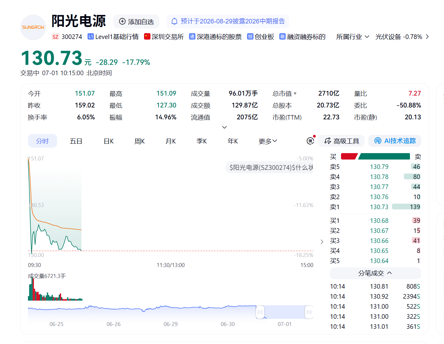Click the right handle of timeline range slider
The height and width of the screenshot is (344, 444).
[x=309, y=312]
